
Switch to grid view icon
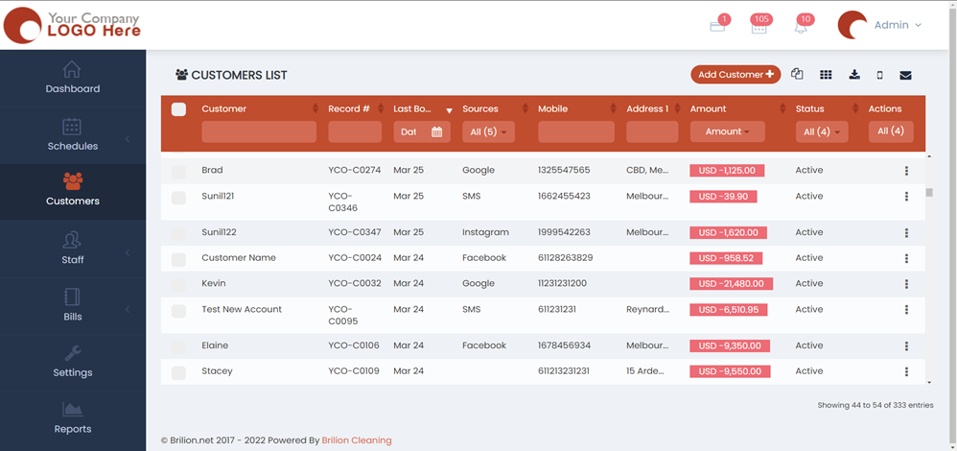pos(826,75)
